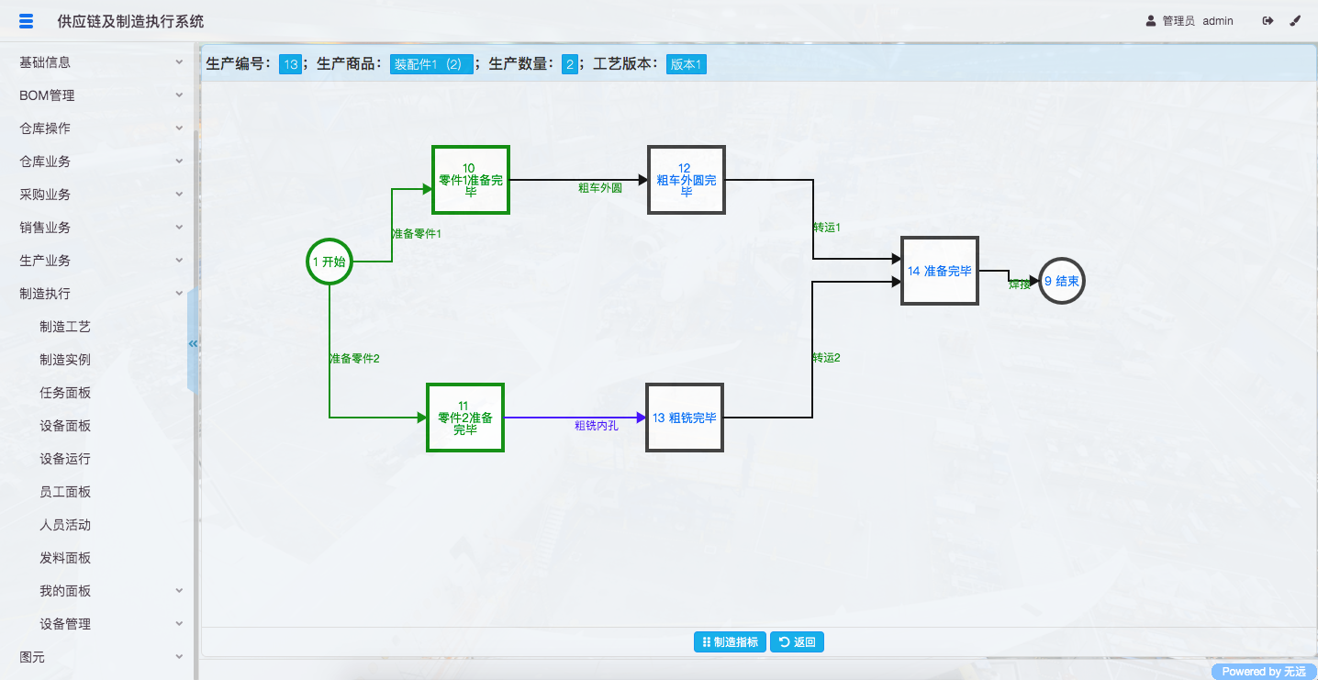Expand 设备管理 submenu

click(97, 624)
